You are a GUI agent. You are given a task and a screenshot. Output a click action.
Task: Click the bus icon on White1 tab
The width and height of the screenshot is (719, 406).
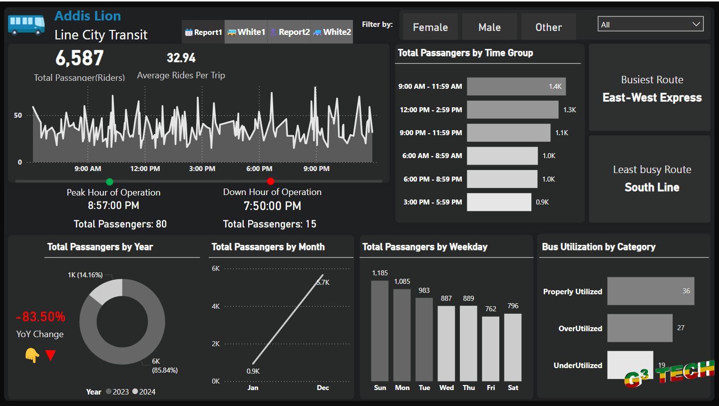tap(232, 32)
